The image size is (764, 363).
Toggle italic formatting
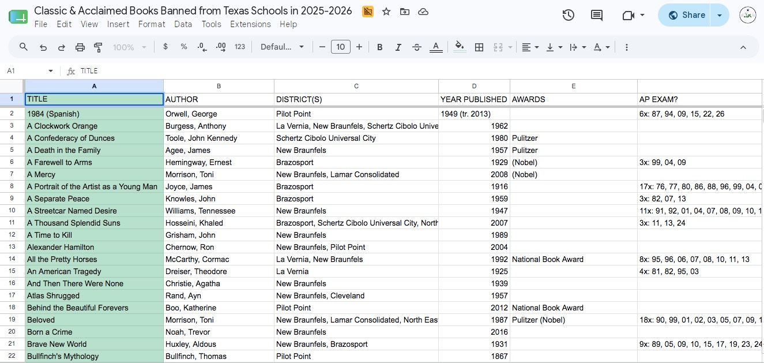[x=398, y=47]
